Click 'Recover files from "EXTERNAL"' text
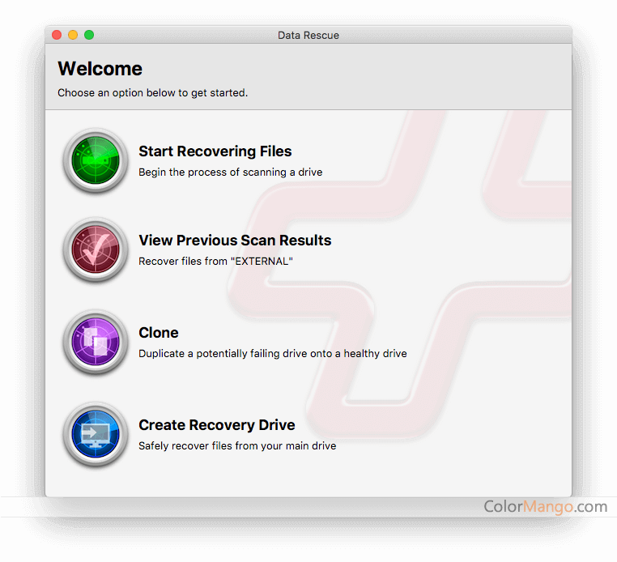The image size is (617, 562). click(x=215, y=262)
